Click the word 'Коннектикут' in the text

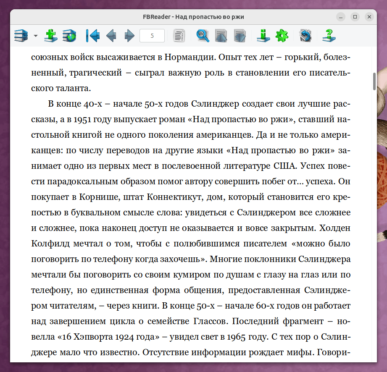[x=174, y=197]
